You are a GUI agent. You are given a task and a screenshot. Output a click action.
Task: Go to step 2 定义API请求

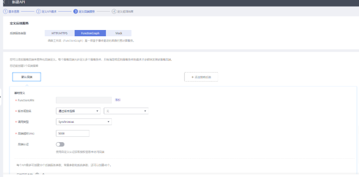coord(46,12)
